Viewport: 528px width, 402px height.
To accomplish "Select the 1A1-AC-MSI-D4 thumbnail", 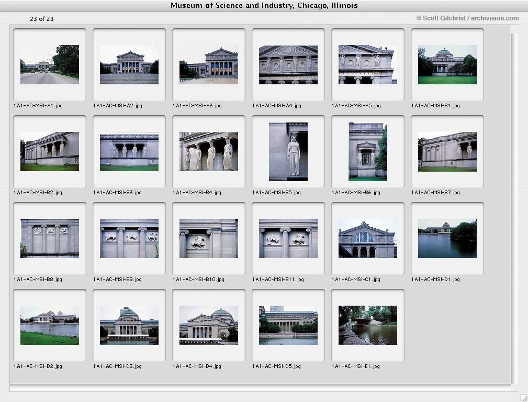I will [208, 325].
